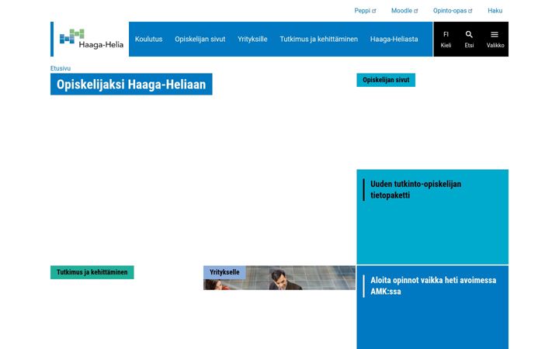Screen dimensions: 559x349
Task: Open the Opiskelijaksi Haaga-Heliaan heading
Action: click(131, 85)
